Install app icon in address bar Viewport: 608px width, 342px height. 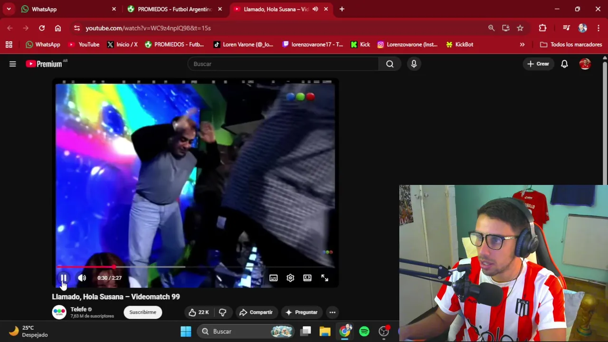tap(506, 28)
